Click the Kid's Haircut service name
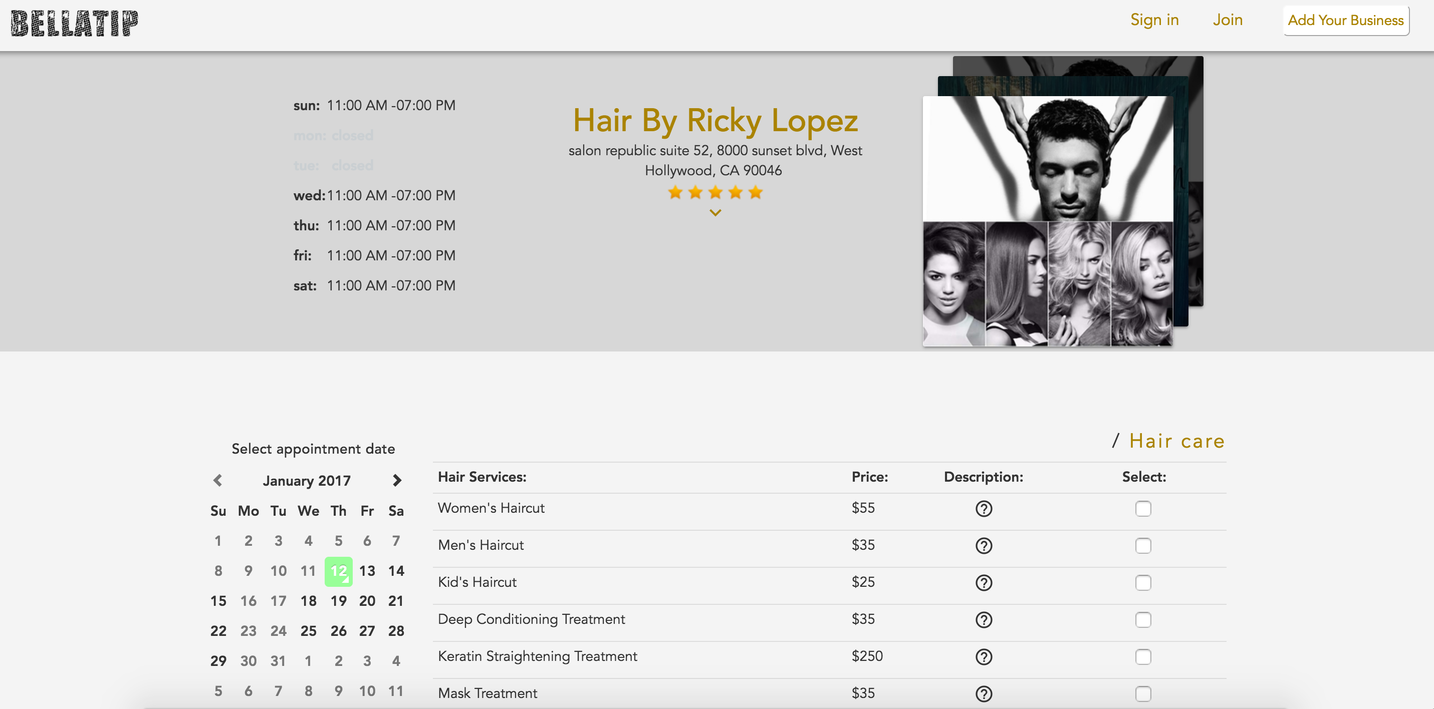This screenshot has height=709, width=1434. click(477, 582)
